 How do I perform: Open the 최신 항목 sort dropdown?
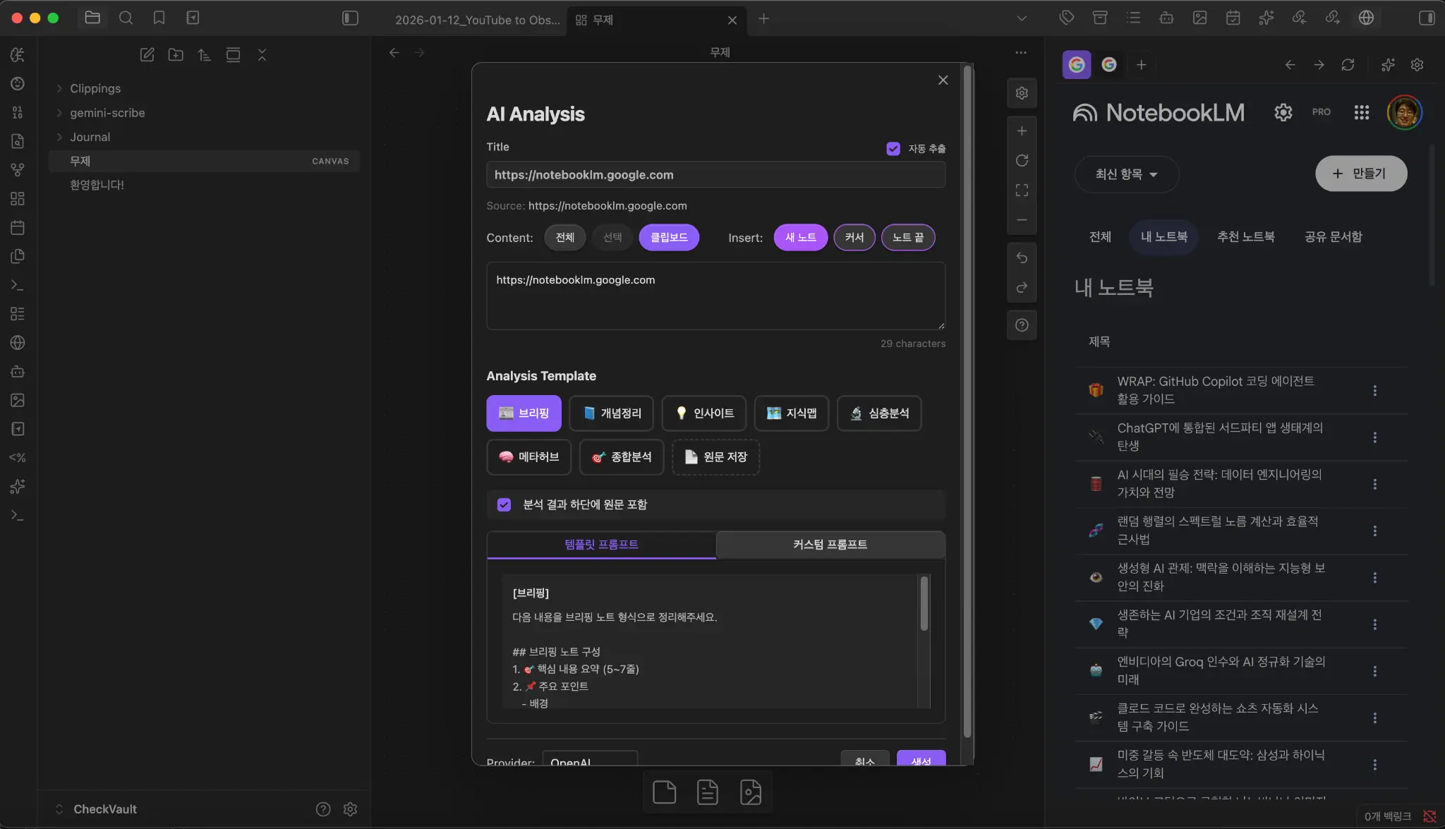(1126, 174)
